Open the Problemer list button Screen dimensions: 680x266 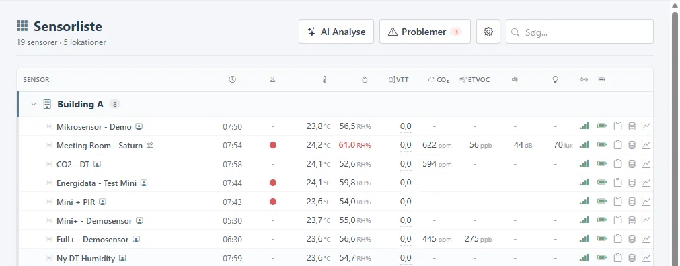[x=425, y=32]
